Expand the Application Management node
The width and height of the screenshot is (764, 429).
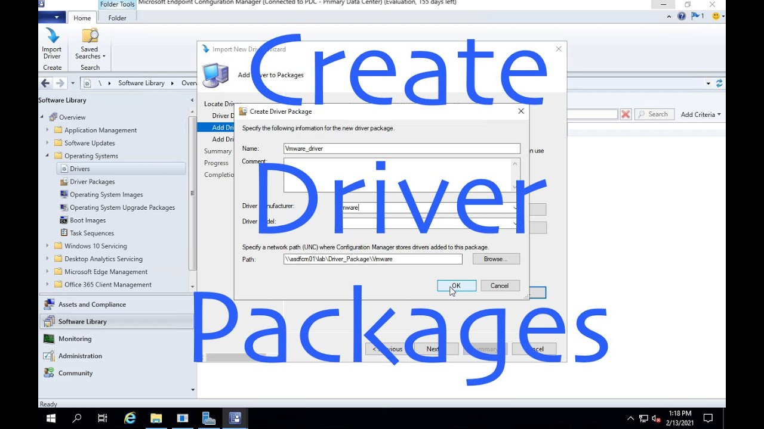pos(48,130)
